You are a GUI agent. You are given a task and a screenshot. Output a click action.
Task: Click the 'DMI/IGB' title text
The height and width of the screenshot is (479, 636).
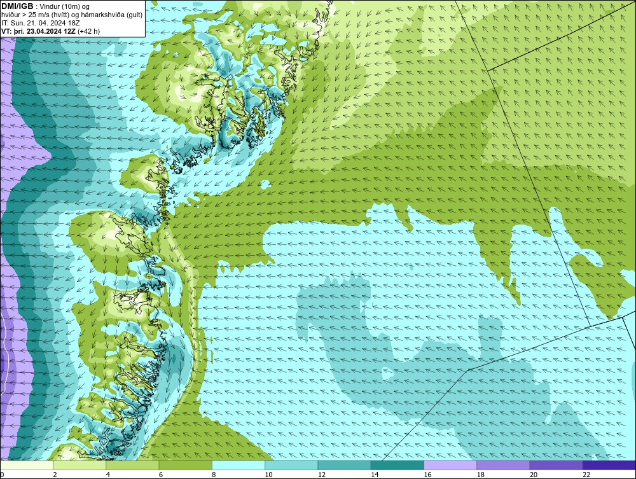[17, 6]
